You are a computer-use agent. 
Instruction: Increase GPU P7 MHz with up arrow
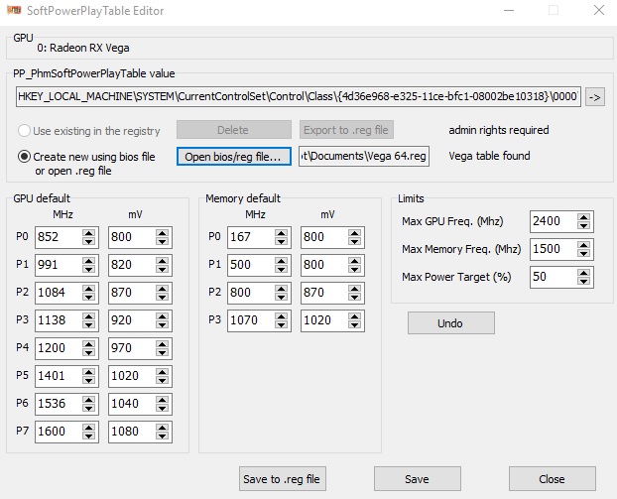[89, 428]
